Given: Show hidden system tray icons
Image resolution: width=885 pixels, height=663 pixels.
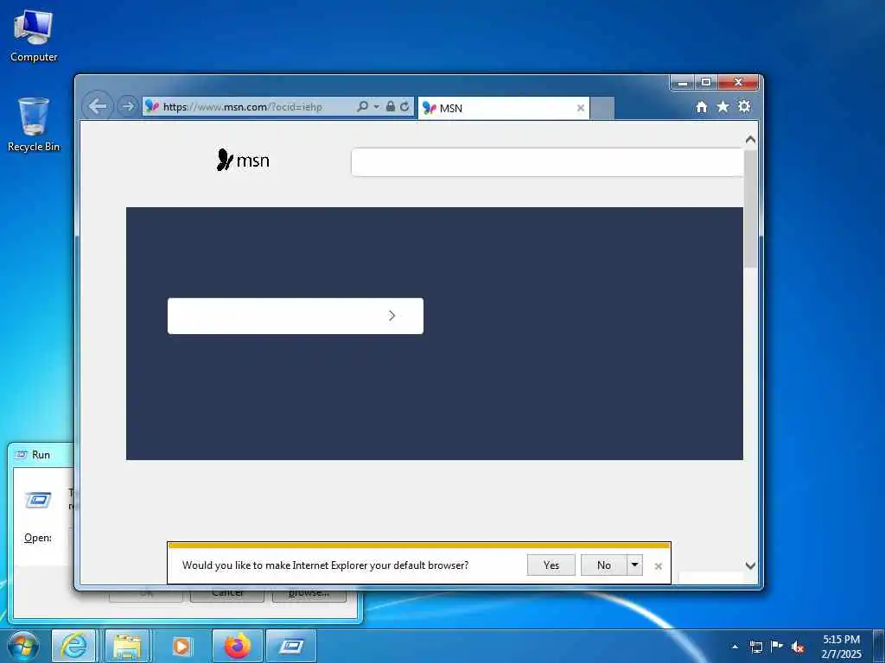Looking at the screenshot, I should [735, 647].
